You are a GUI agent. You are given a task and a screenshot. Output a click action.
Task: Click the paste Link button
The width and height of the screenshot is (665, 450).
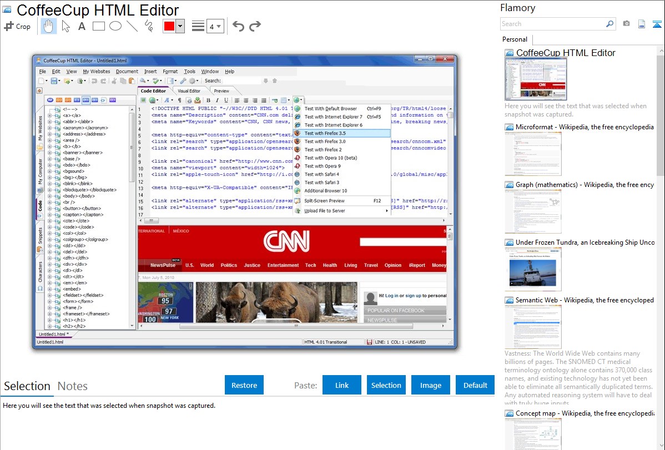point(342,385)
